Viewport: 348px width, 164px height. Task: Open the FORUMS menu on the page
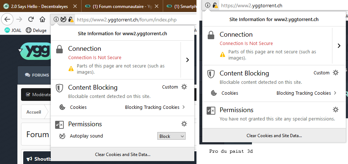[37, 75]
